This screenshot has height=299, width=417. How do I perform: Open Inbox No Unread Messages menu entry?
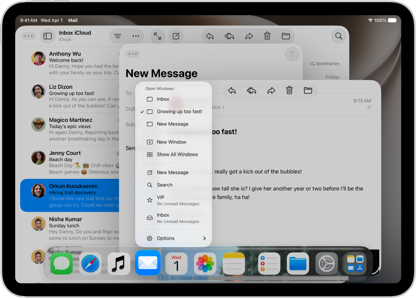[174, 218]
